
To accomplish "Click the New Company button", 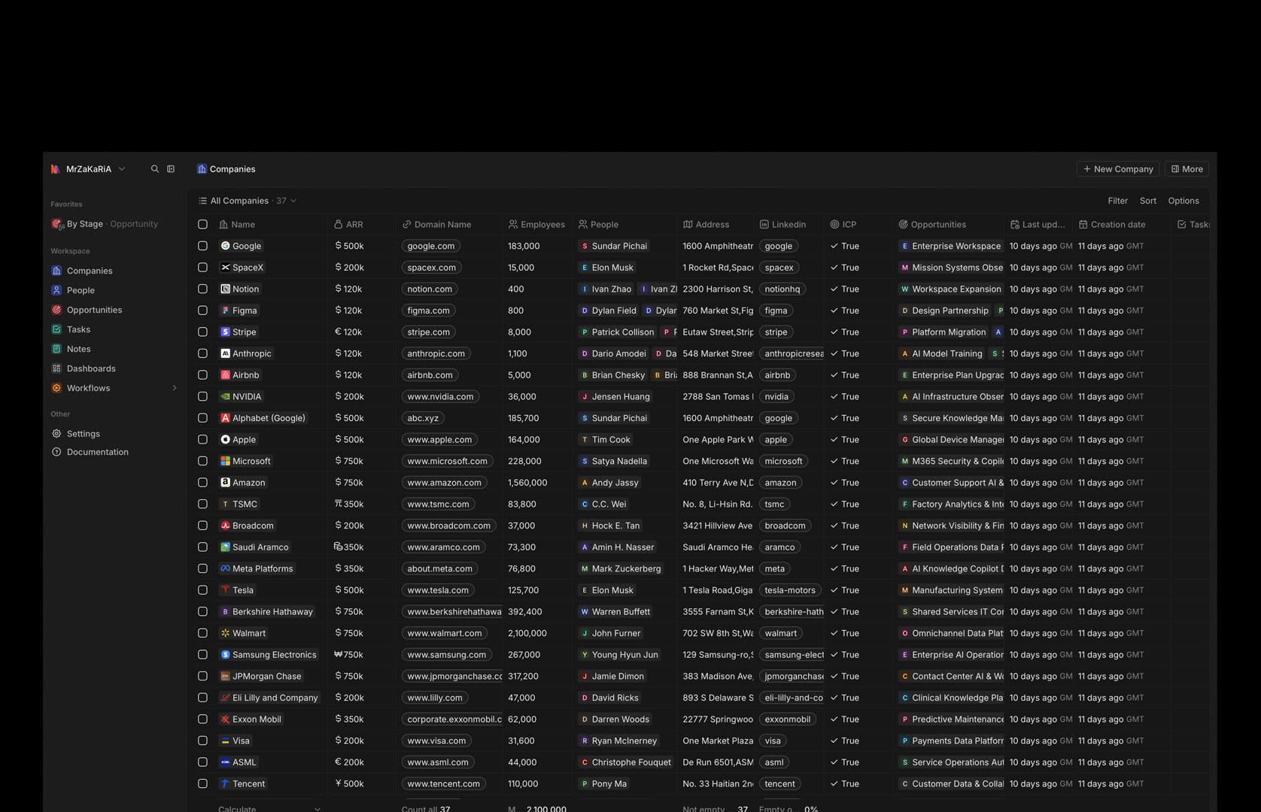I will 1118,169.
